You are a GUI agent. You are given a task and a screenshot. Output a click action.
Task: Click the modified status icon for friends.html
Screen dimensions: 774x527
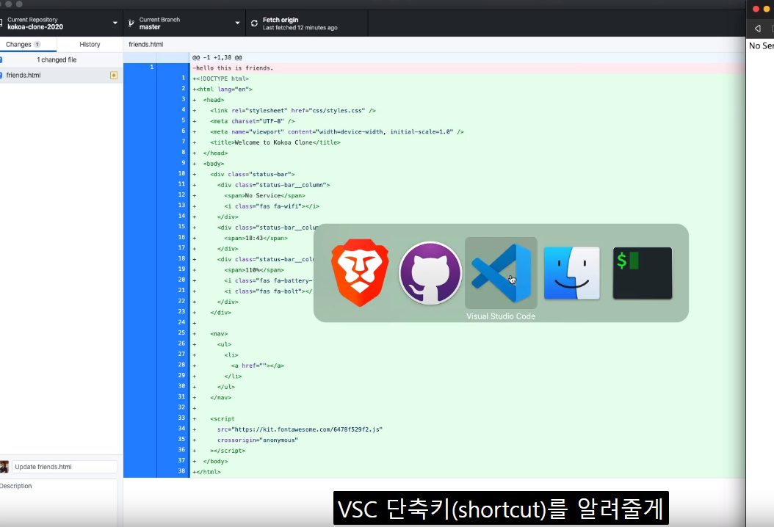tap(114, 75)
